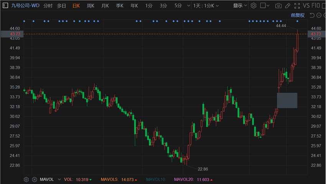Expand the 显示 display dropdown
The height and width of the screenshot is (184, 326).
pyautogui.click(x=240, y=6)
